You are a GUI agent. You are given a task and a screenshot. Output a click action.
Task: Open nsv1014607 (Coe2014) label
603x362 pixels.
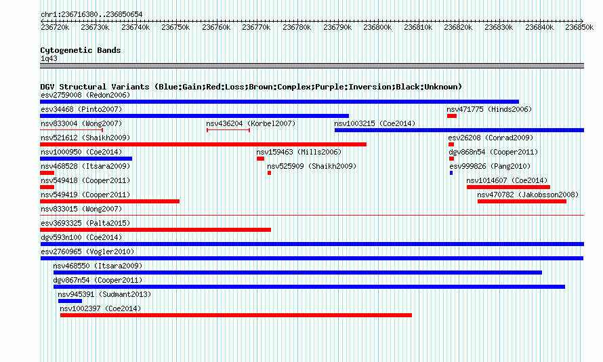tap(507, 180)
